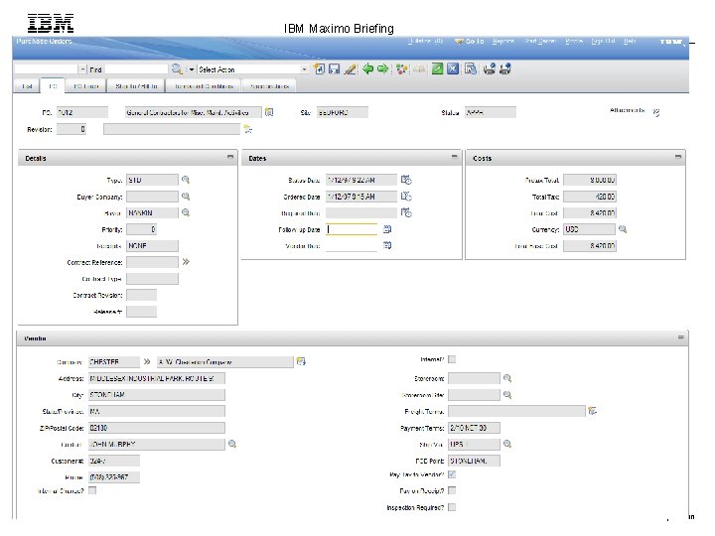Collapse the Costs section
This screenshot has height=536, width=715.
pyautogui.click(x=678, y=157)
